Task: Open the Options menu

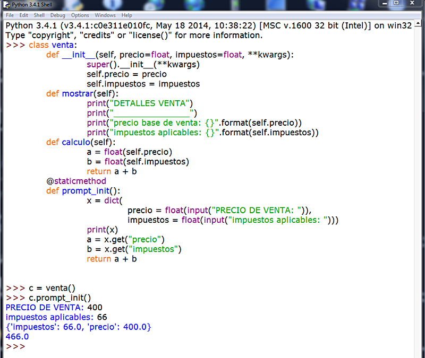Action: [x=80, y=15]
